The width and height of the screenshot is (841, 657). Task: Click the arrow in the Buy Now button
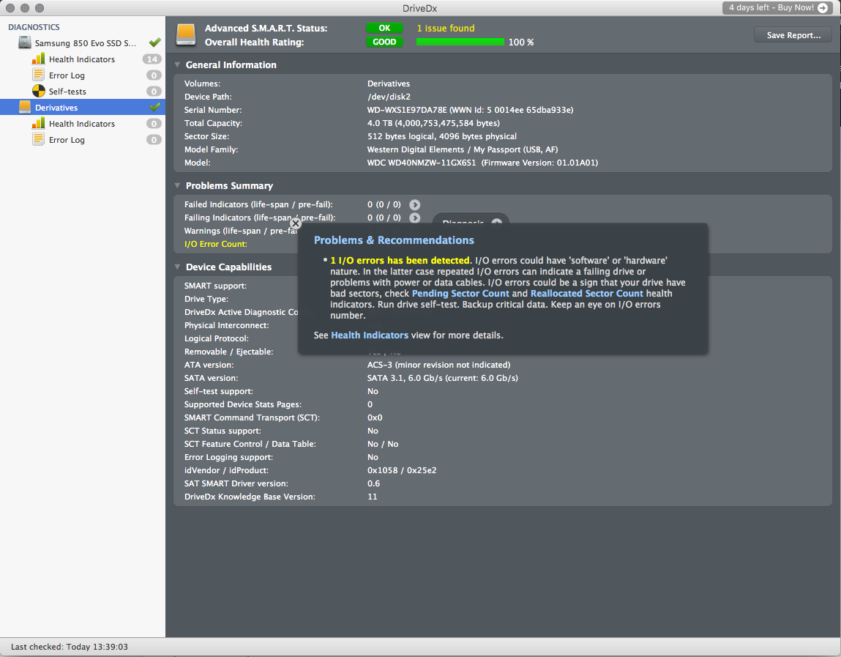822,8
